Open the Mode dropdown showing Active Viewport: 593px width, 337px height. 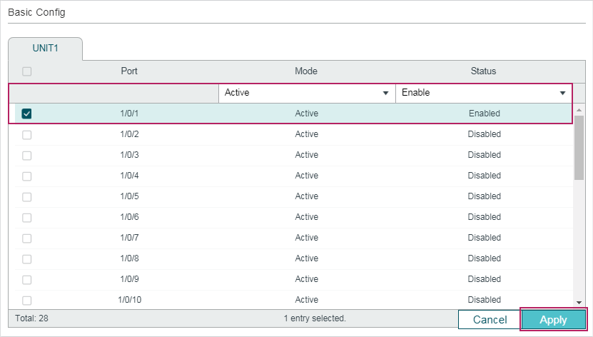click(307, 93)
